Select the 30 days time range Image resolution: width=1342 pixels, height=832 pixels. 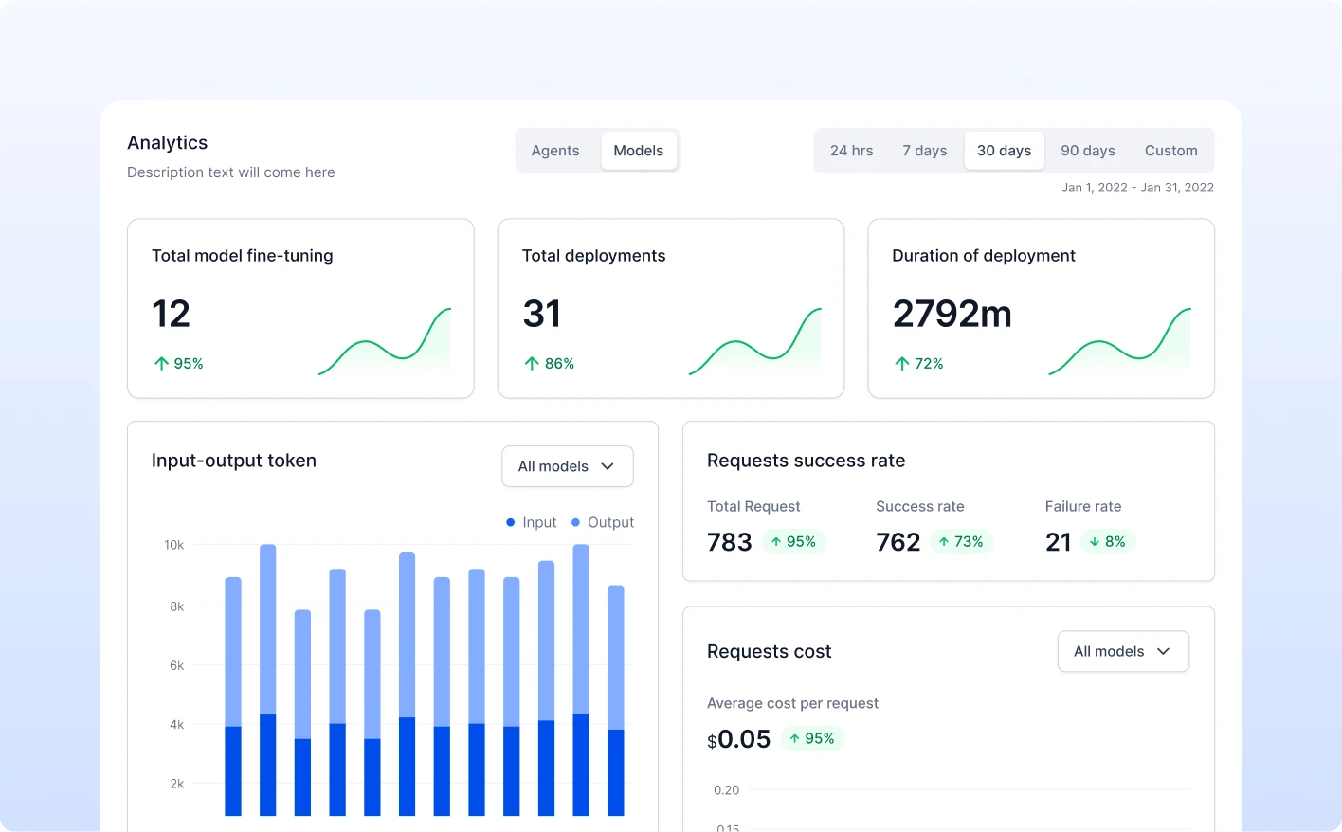pyautogui.click(x=1005, y=151)
